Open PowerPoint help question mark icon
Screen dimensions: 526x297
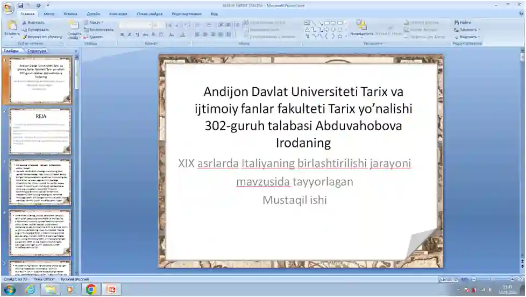(521, 14)
